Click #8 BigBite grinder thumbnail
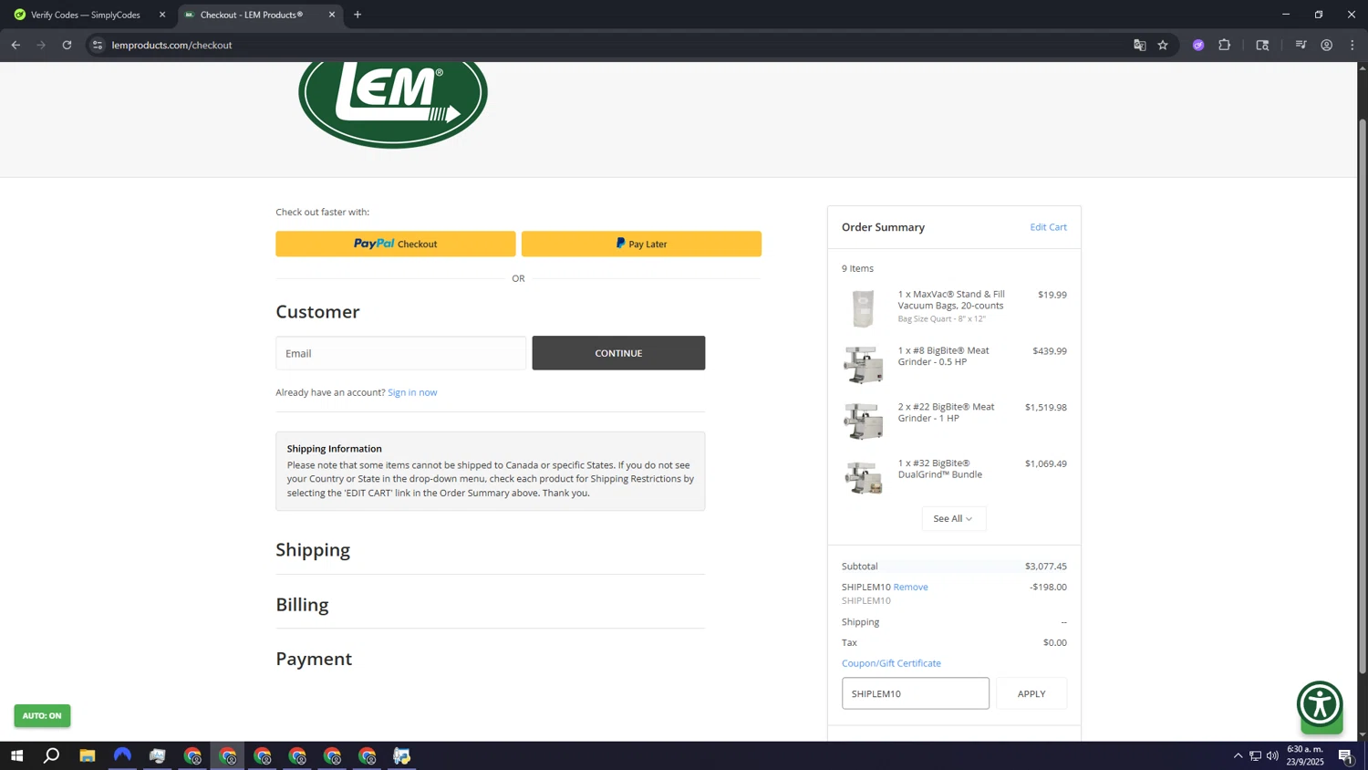Screen dimensions: 1368x770 pyautogui.click(x=863, y=365)
